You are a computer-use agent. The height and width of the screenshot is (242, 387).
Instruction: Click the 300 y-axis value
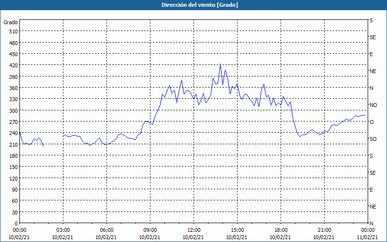14,111
